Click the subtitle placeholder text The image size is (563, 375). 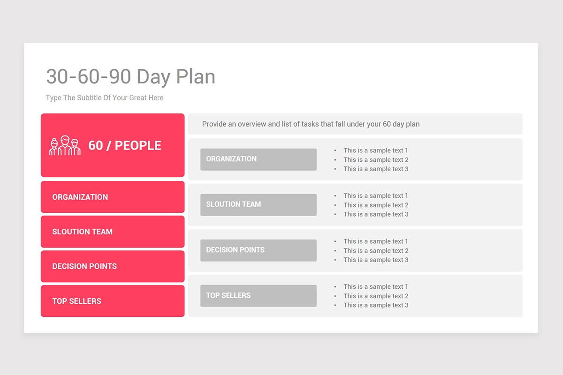coord(105,98)
